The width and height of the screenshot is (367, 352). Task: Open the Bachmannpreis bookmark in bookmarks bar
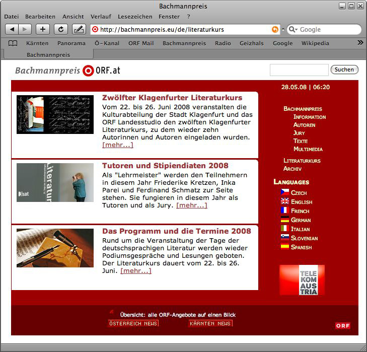coord(184,43)
